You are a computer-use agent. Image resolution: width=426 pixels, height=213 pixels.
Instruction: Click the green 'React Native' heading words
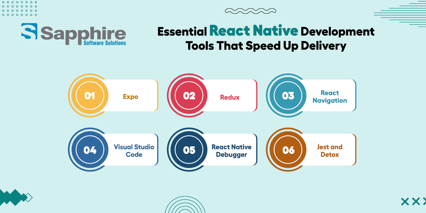click(254, 31)
